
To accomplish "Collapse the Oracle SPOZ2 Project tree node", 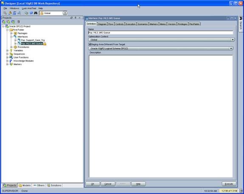I will pos(3,26).
